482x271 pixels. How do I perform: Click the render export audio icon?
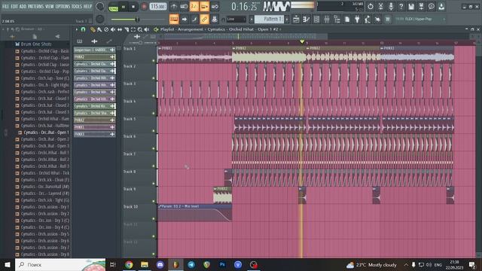pyautogui.click(x=421, y=6)
